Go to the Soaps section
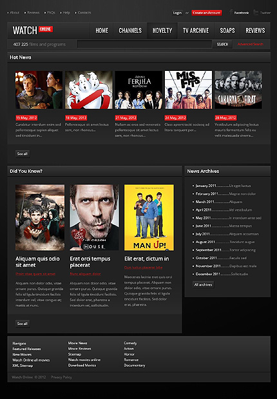277x399 pixels. click(x=227, y=30)
